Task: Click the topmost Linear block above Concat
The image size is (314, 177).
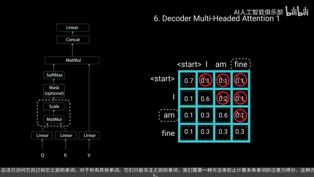Action: 72,28
